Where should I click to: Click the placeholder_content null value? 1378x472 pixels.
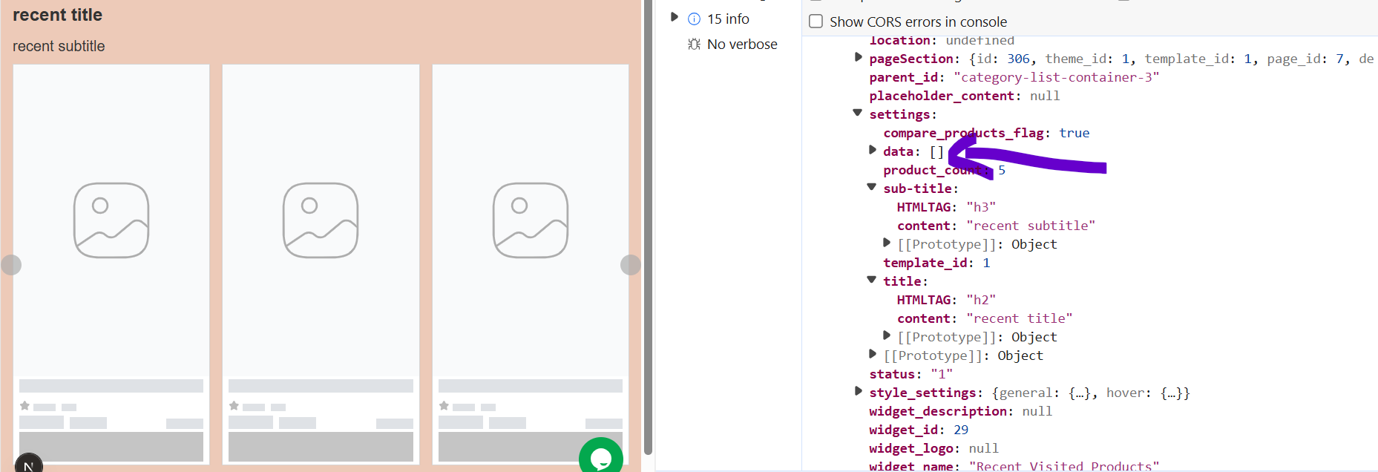pos(1045,96)
